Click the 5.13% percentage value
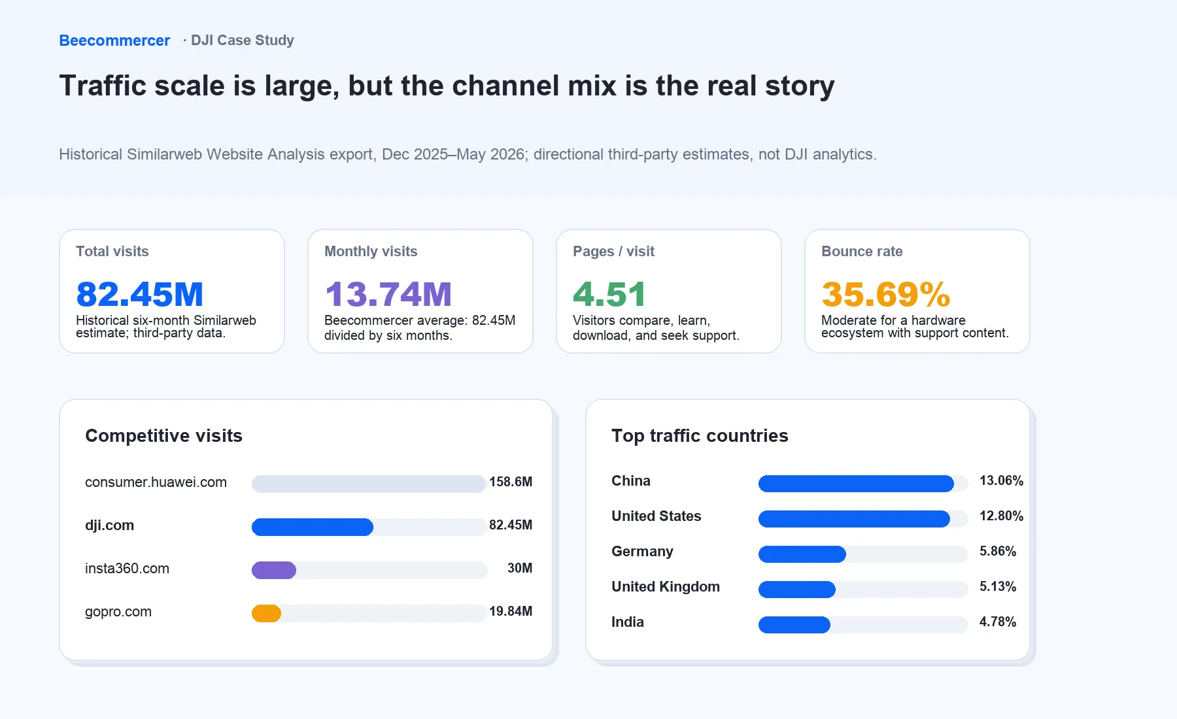 998,586
